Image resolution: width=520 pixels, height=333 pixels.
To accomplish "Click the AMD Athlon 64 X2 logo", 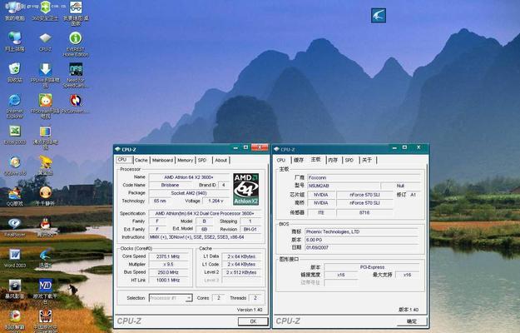I will coord(245,189).
